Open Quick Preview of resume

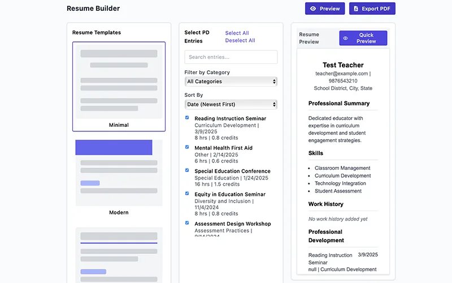coord(363,38)
